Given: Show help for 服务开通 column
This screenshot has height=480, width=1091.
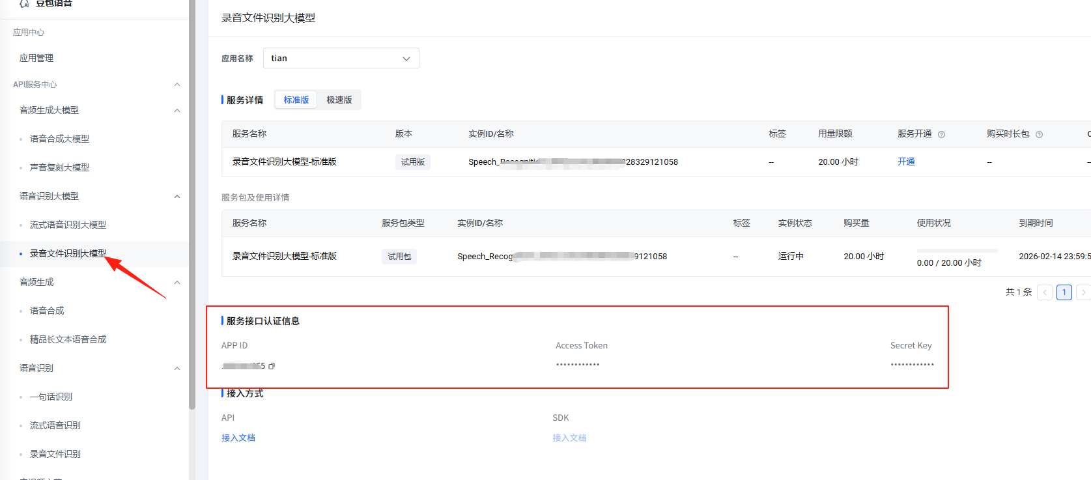Looking at the screenshot, I should point(941,134).
